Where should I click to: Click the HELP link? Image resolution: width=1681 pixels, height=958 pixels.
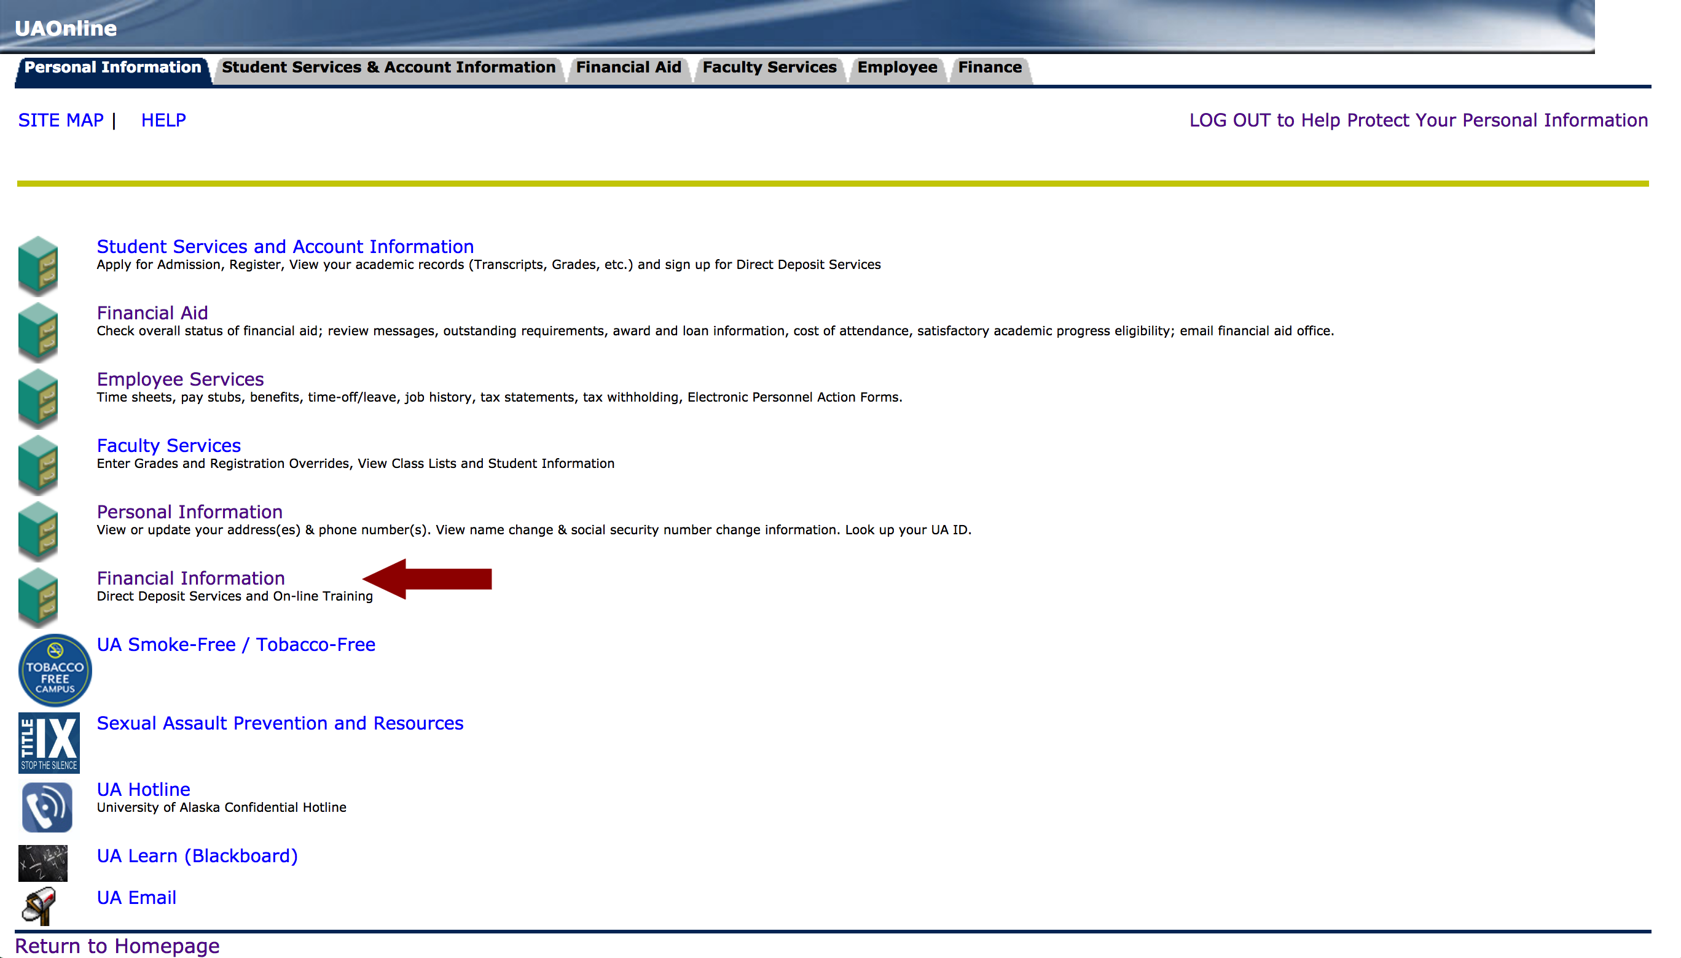(x=163, y=120)
